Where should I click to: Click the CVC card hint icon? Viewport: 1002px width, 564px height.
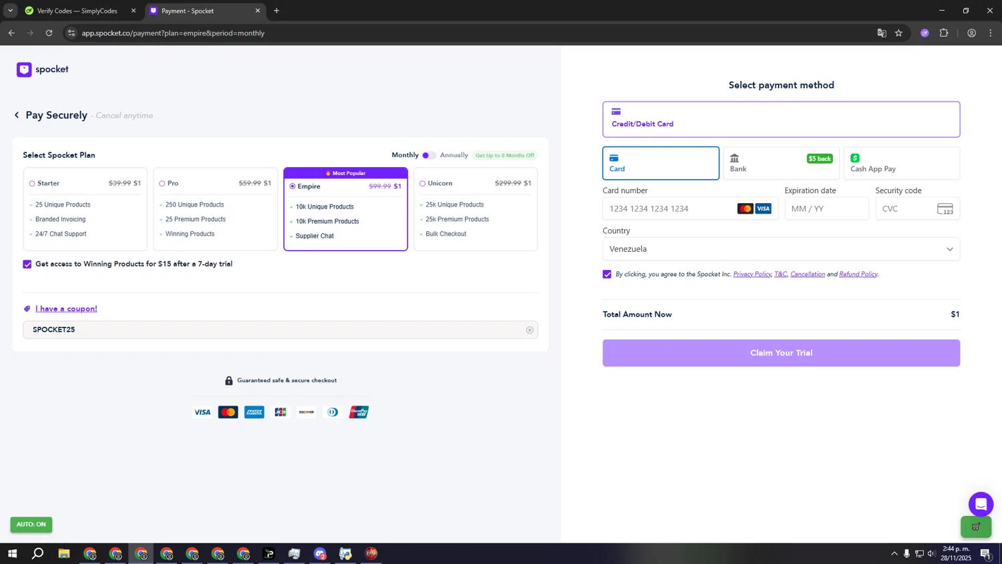(945, 209)
